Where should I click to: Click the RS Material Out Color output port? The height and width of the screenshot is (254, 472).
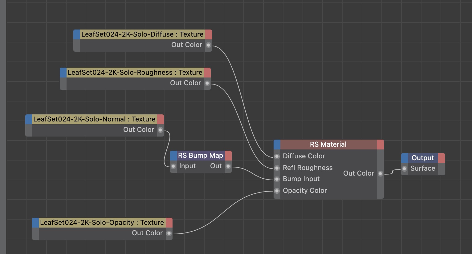[380, 174]
